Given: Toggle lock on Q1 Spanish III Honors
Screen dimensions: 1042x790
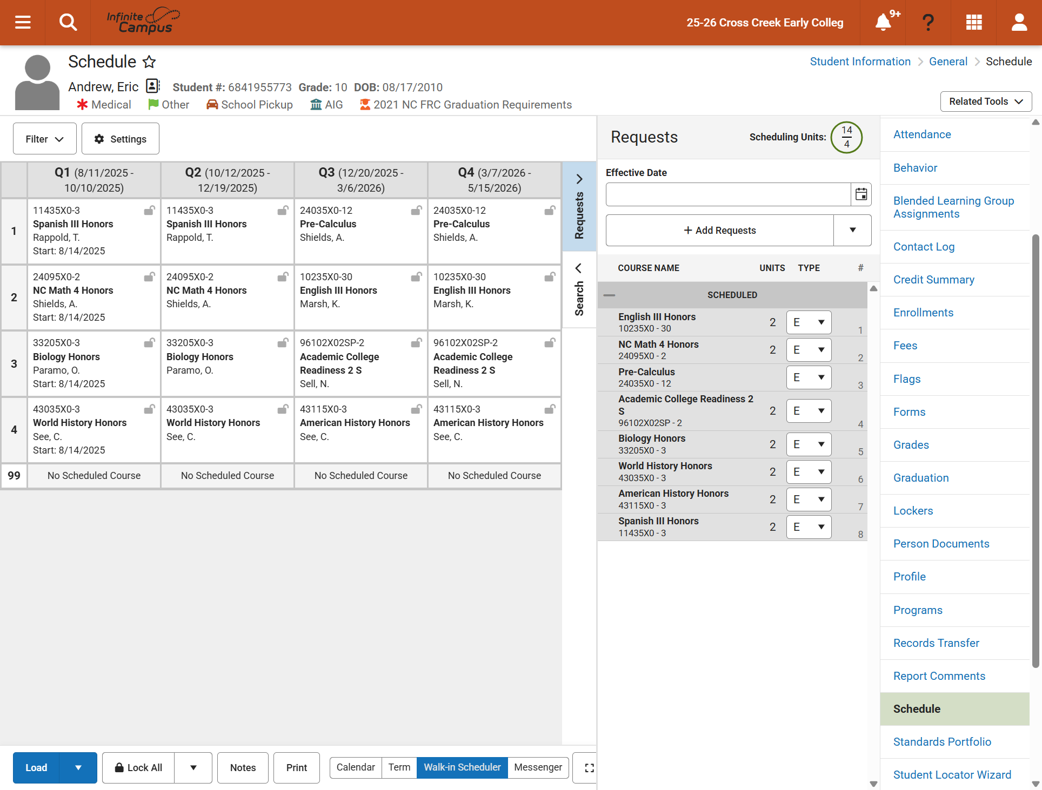Looking at the screenshot, I should click(x=150, y=211).
